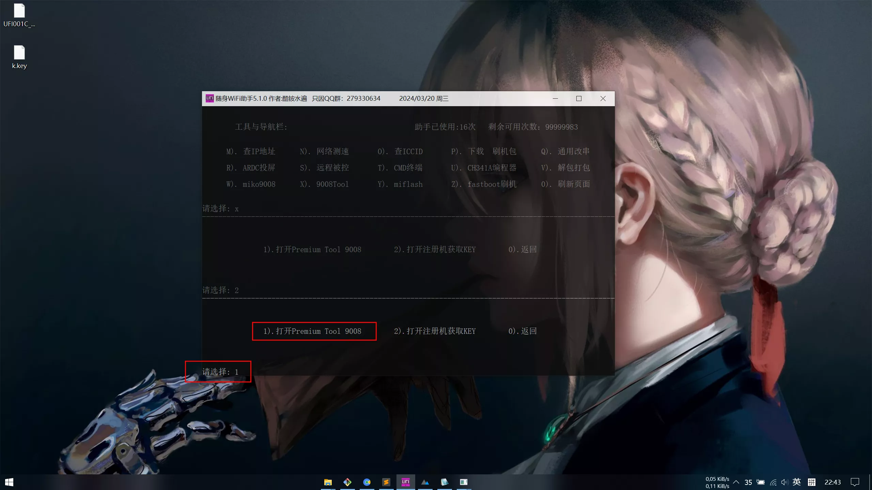The width and height of the screenshot is (872, 490).
Task: Click the purple UFI icon in title bar
Action: pos(209,98)
